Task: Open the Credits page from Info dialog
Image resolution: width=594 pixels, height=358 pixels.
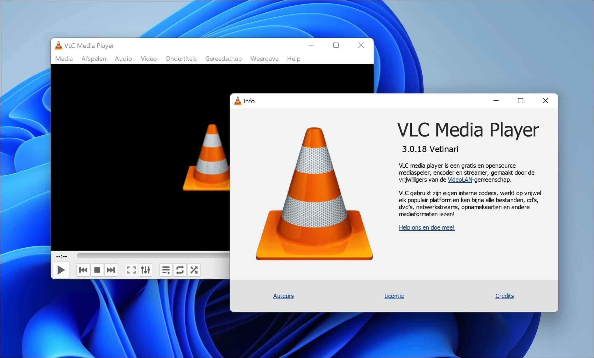Action: click(504, 296)
